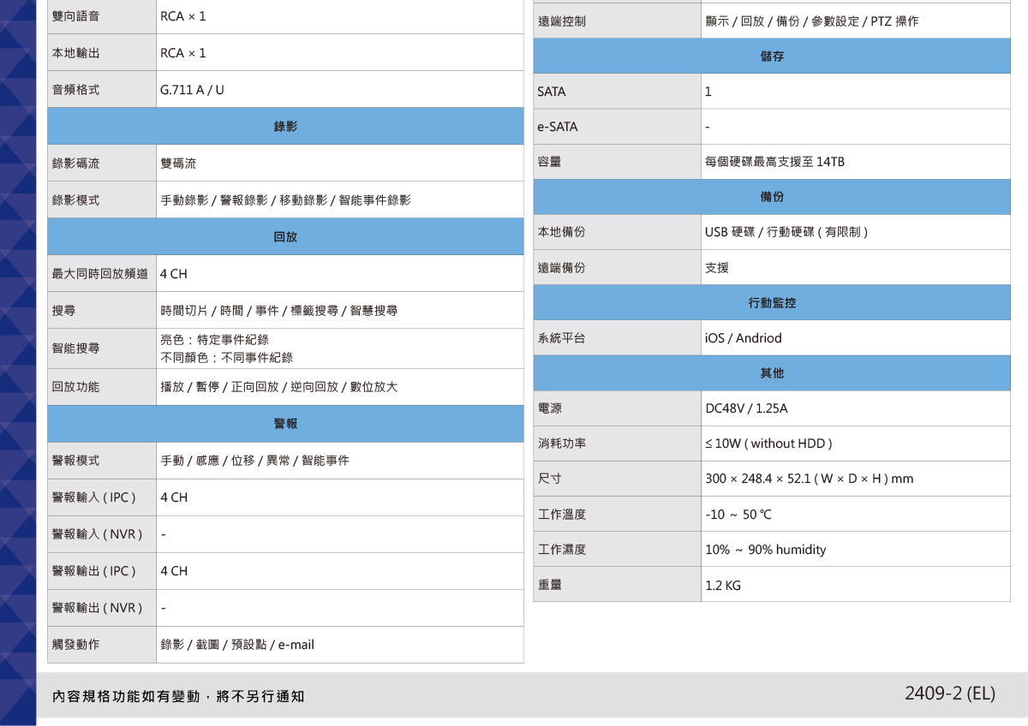The width and height of the screenshot is (1028, 726).
Task: Click the 錄影模式 label
Action: (75, 200)
